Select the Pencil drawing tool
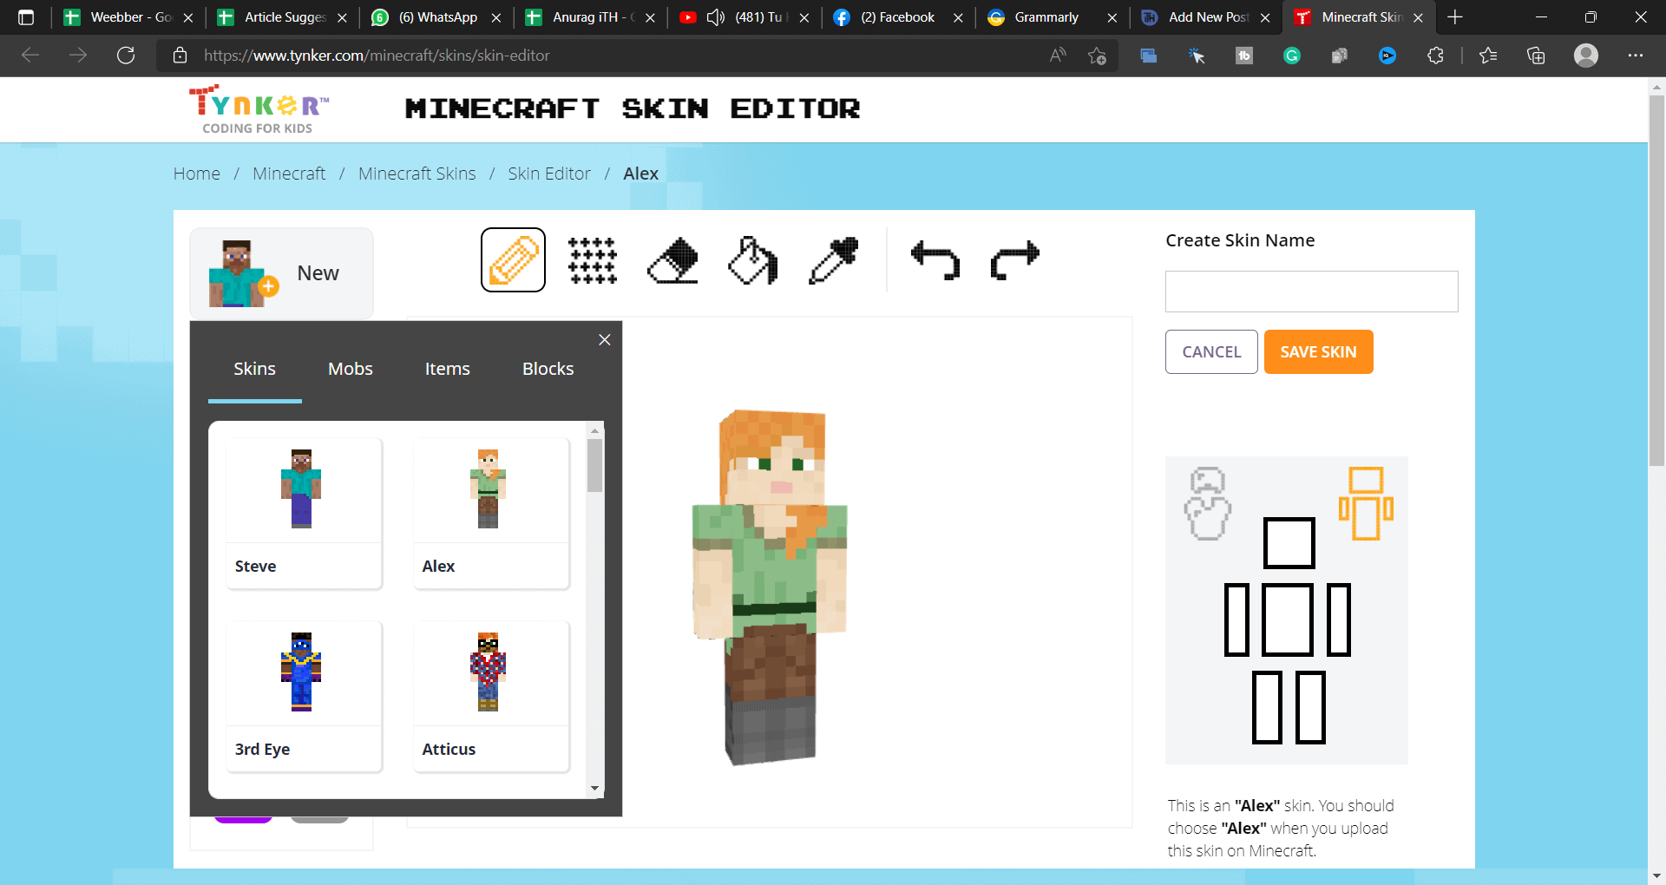Screen dimensions: 1666x885 (x=513, y=260)
